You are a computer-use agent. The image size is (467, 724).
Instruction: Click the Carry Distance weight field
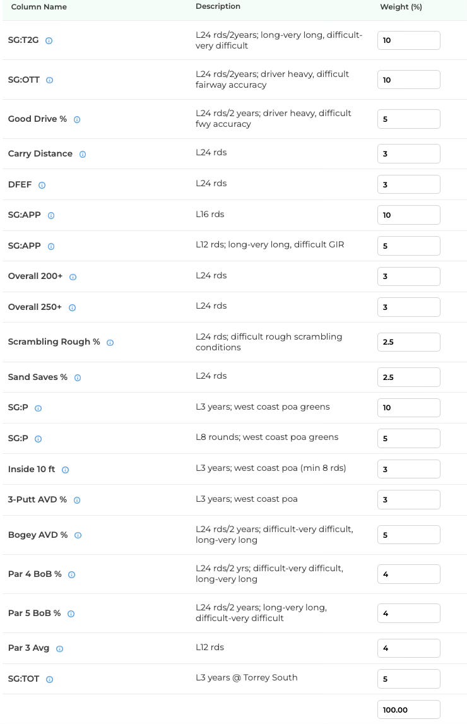(x=409, y=154)
